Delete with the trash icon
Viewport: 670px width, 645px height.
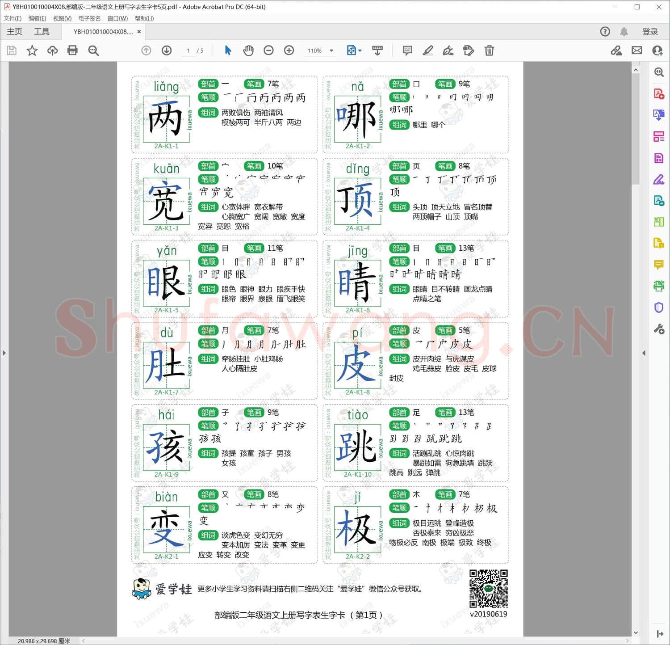pos(489,51)
